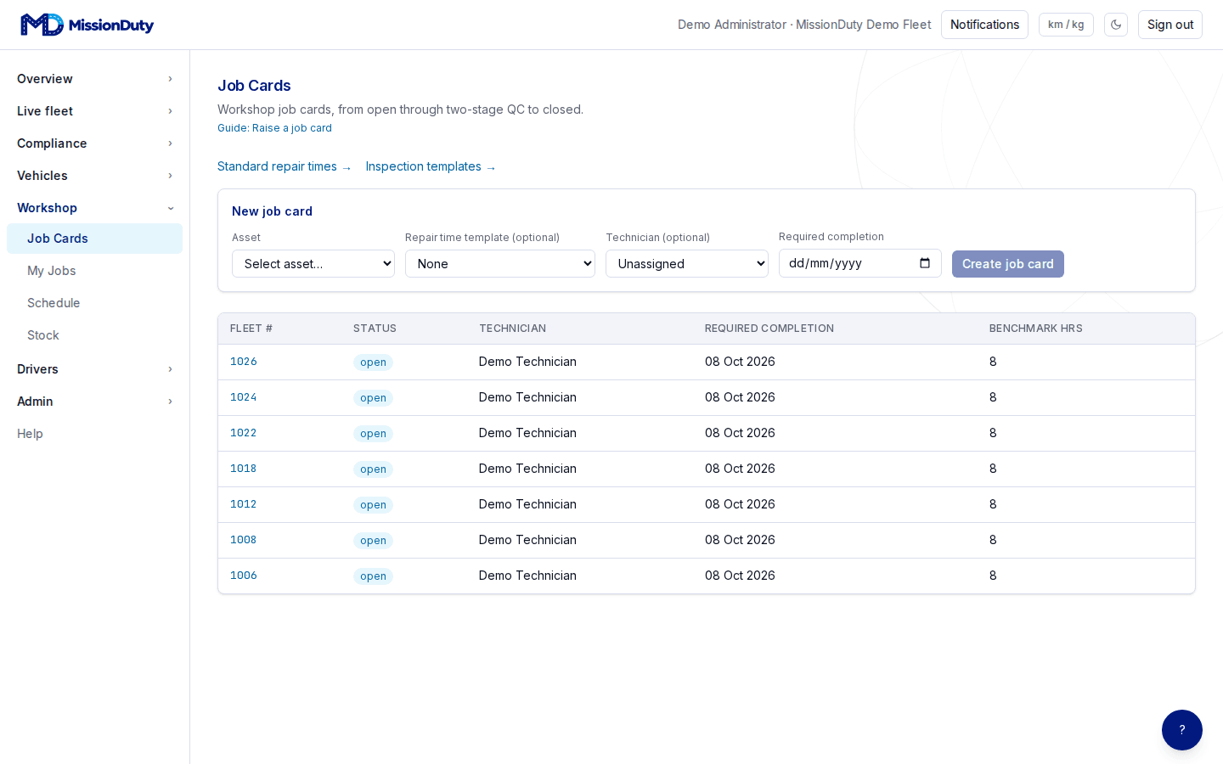This screenshot has height=764, width=1223.
Task: Click the Benchmark Hrs column header
Action: pos(1036,329)
